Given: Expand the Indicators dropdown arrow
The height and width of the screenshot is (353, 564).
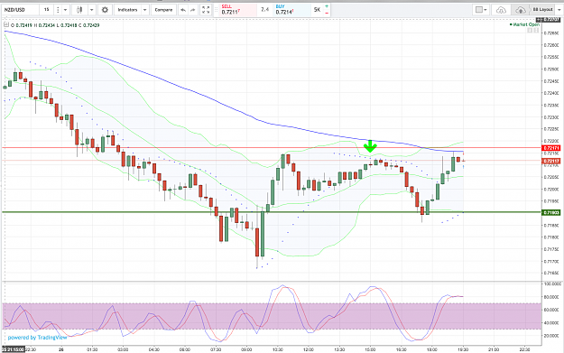Looking at the screenshot, I should pos(144,10).
